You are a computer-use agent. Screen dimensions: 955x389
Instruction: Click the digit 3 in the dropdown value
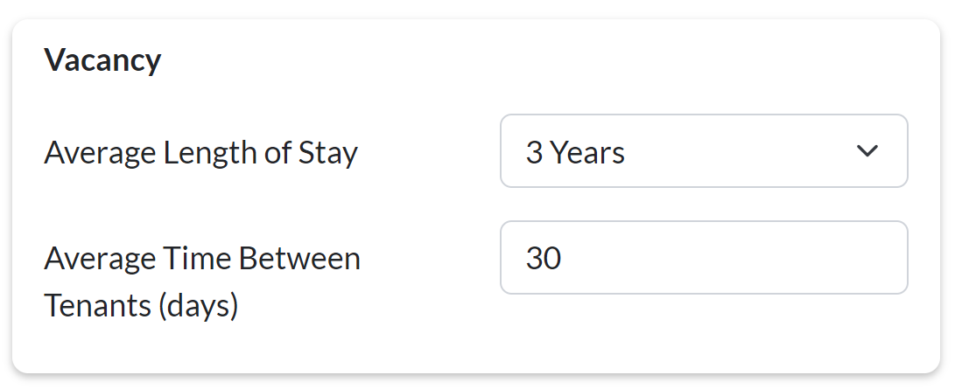click(534, 153)
